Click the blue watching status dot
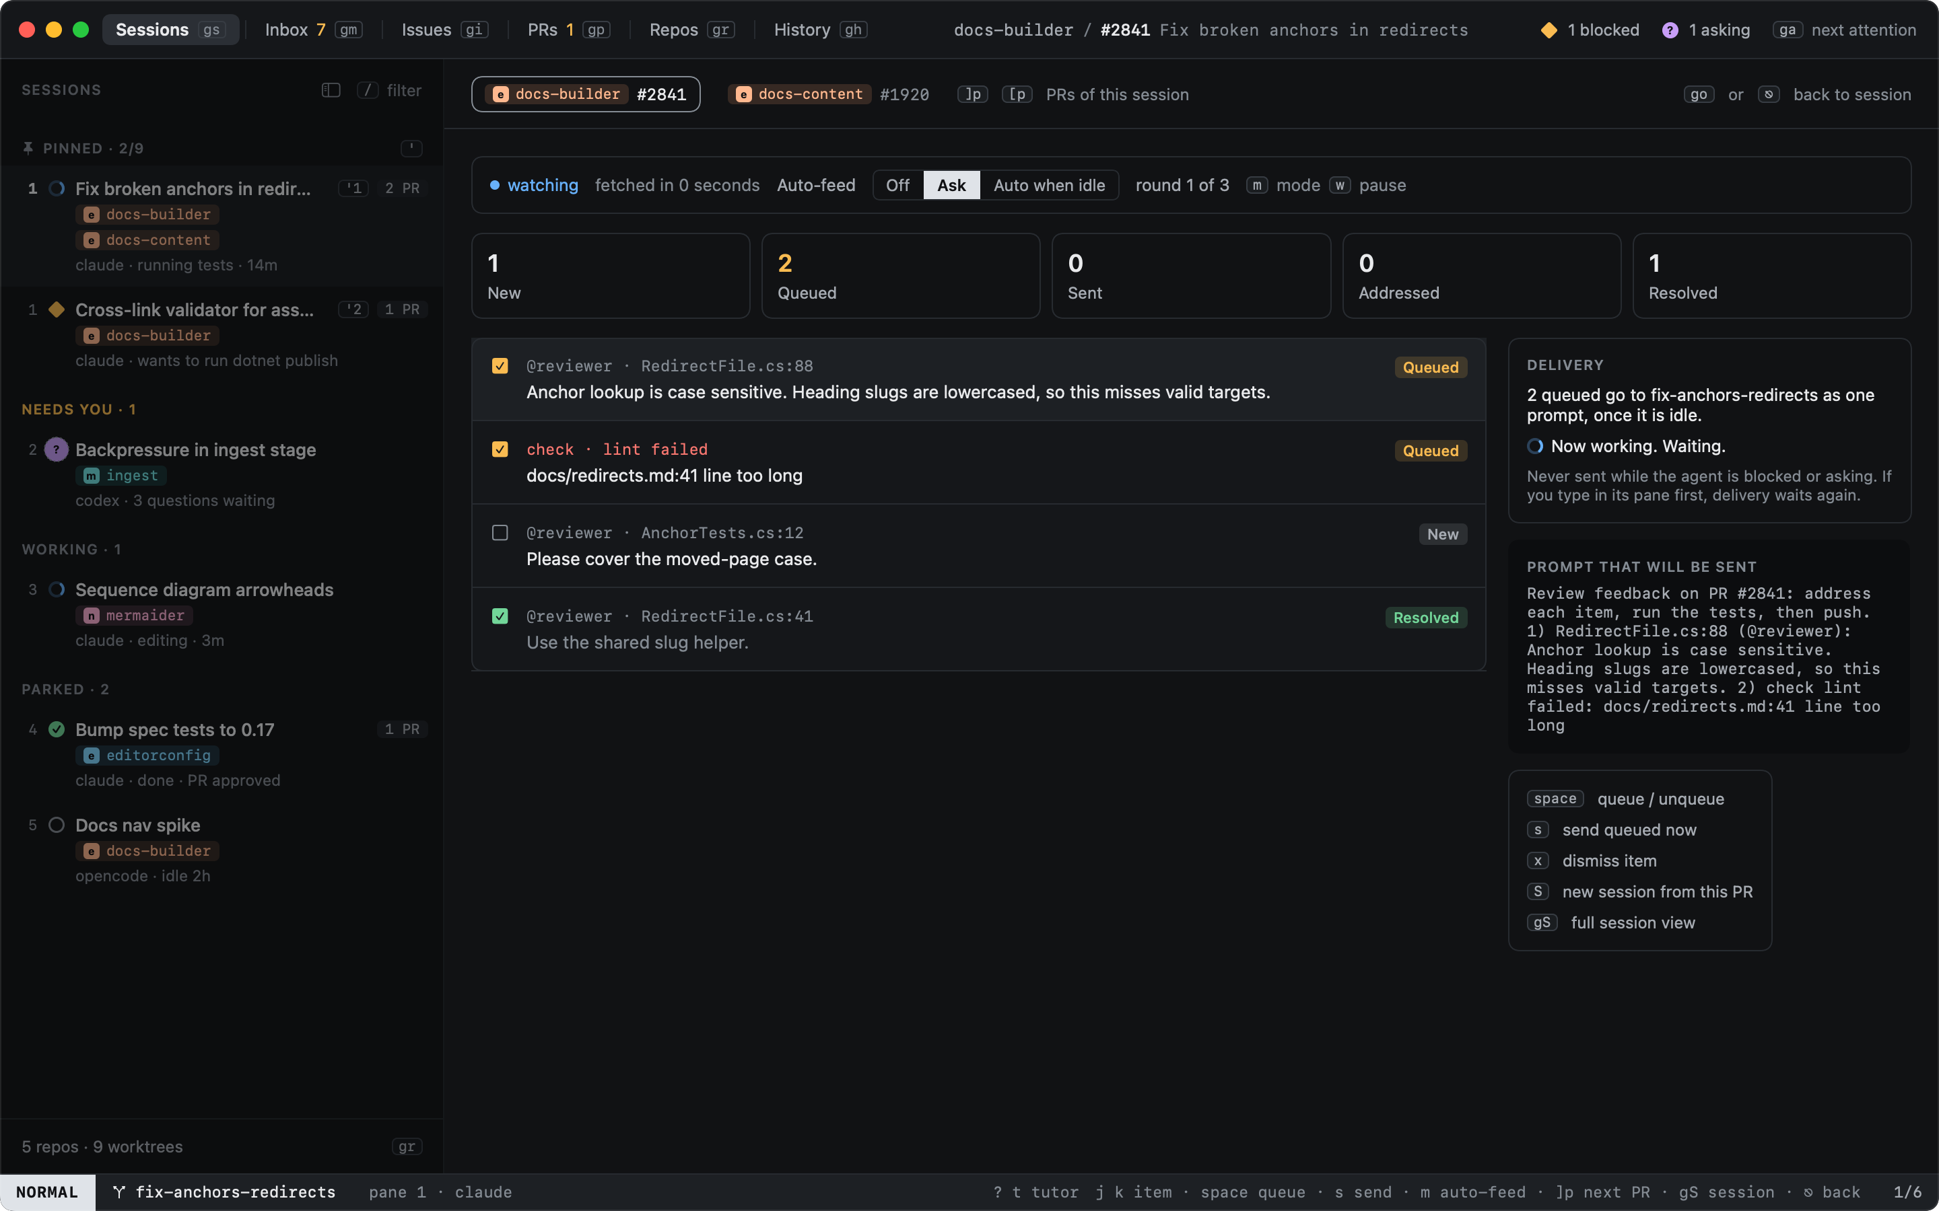 coord(494,185)
